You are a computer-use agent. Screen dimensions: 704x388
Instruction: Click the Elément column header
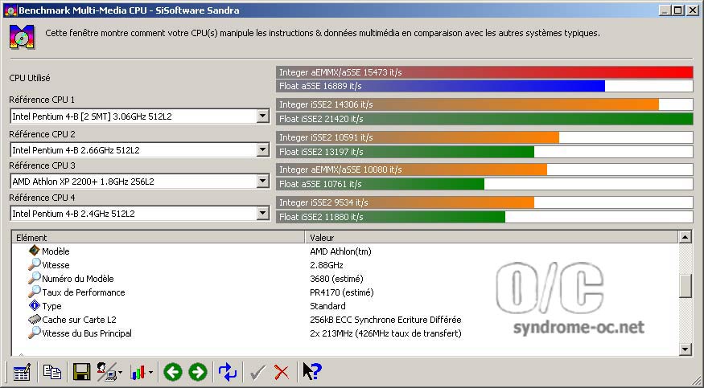click(x=158, y=238)
